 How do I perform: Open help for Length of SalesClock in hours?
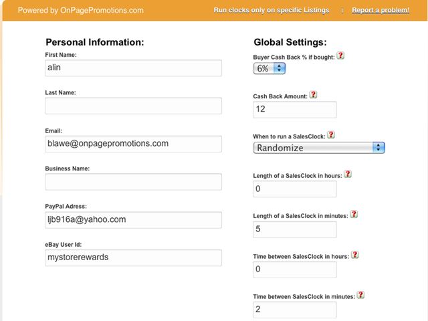tap(348, 174)
